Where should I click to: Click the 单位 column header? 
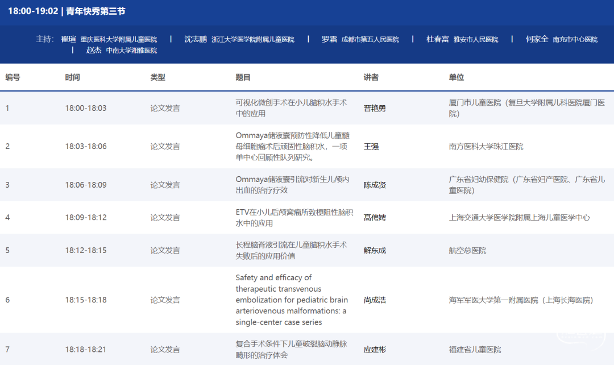[456, 77]
